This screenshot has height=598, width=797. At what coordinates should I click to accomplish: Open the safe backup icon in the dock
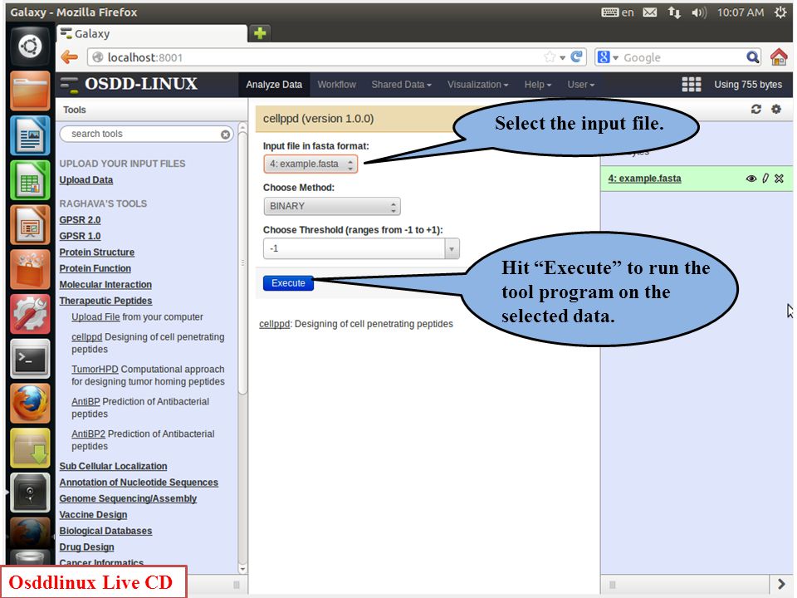coord(30,493)
